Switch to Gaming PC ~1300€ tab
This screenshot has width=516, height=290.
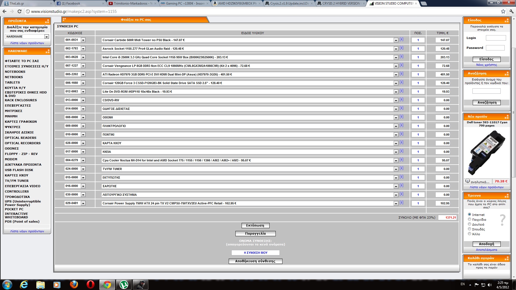tap(184, 3)
